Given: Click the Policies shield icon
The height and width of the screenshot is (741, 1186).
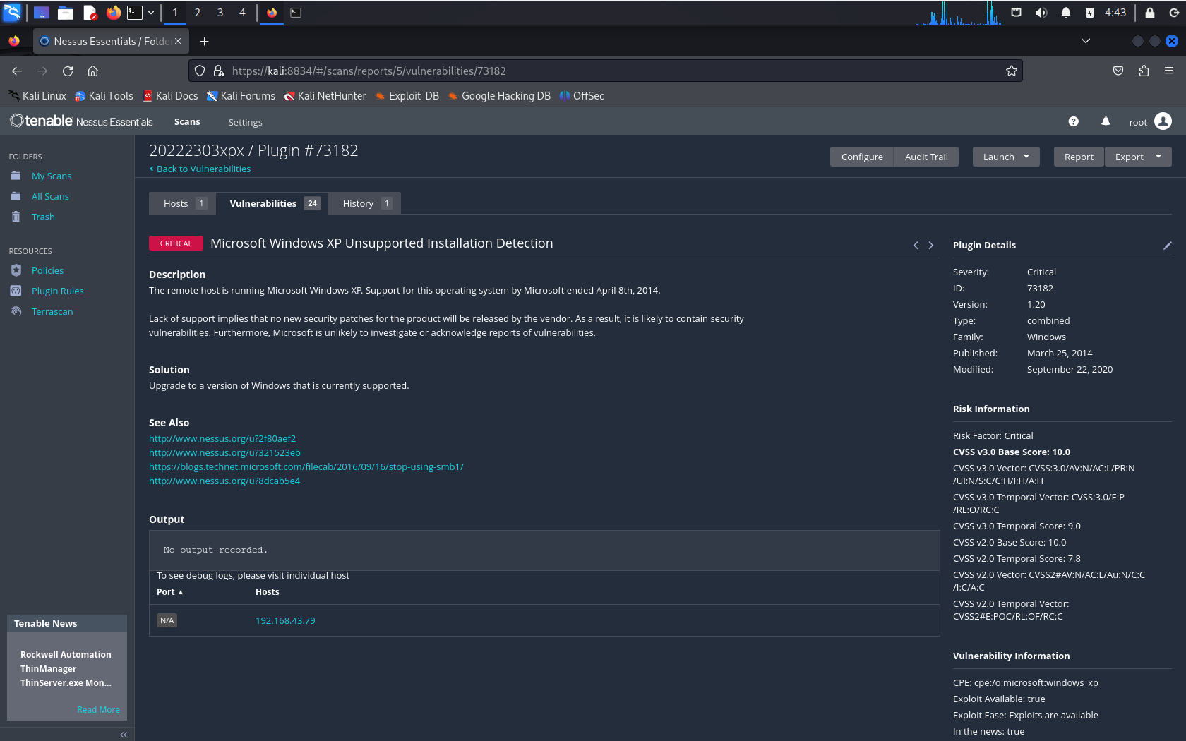Looking at the screenshot, I should 16,270.
